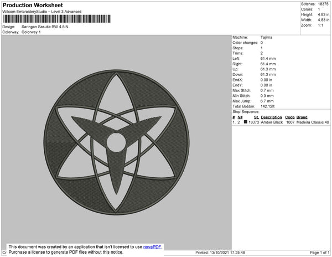This screenshot has width=332, height=257.
Task: Select the Width value '4.83 in'
Action: pos(324,20)
